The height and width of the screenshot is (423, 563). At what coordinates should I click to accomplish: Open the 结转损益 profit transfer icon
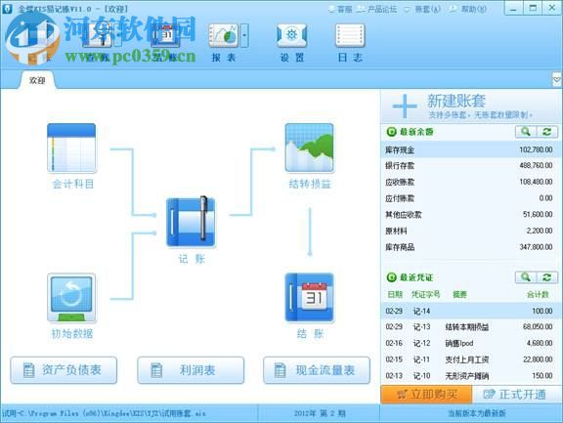coord(310,148)
